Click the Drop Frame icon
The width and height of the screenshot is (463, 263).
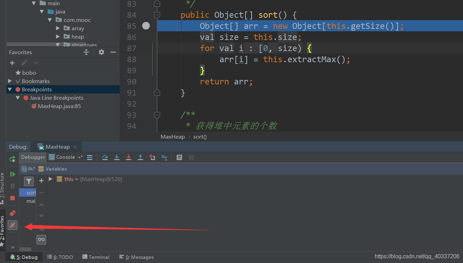point(152,157)
